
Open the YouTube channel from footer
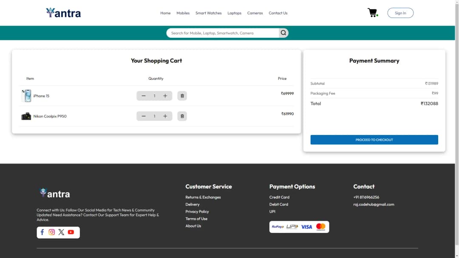(x=71, y=232)
